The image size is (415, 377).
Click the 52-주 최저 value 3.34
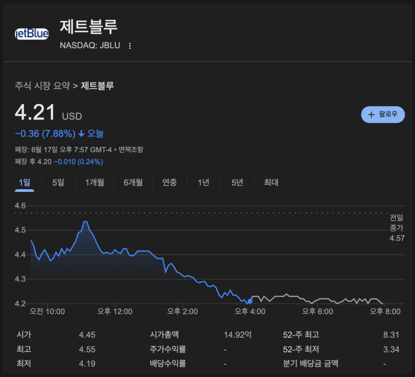391,349
